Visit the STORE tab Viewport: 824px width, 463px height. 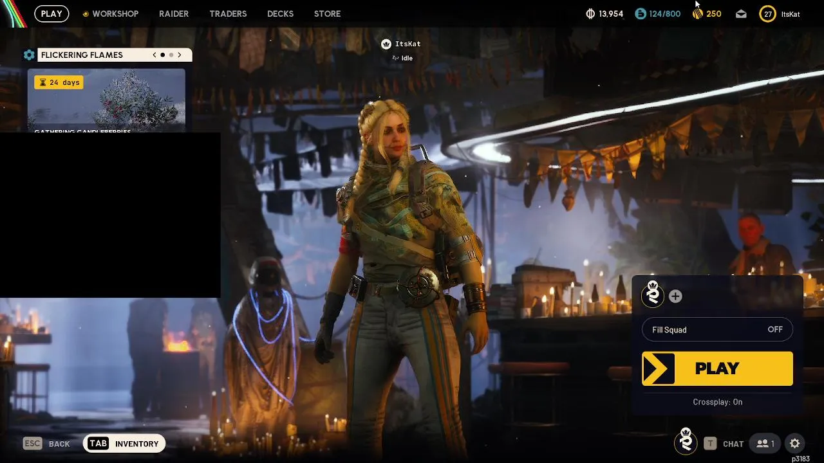pos(327,14)
